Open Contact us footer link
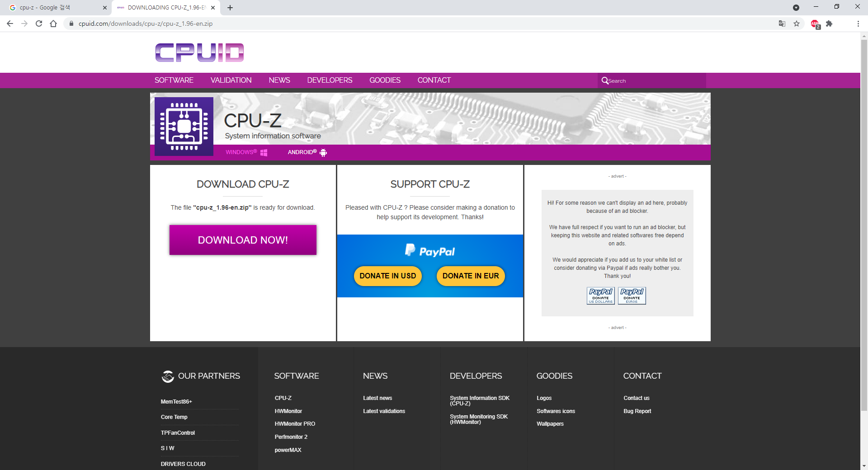This screenshot has width=868, height=470. click(x=637, y=398)
